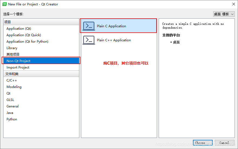
Task: Open the 桌面 模板 platform dropdown
Action: (224, 14)
